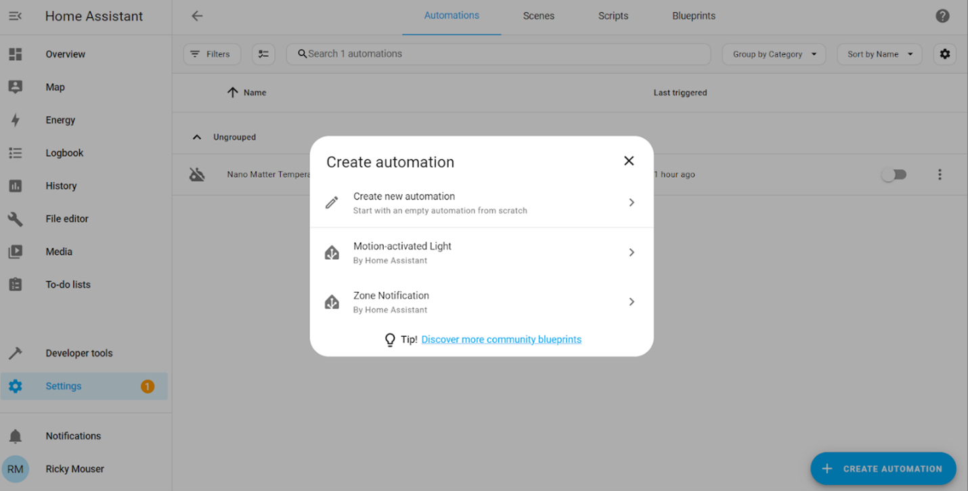This screenshot has height=491, width=968.
Task: Click the Map sidebar icon
Action: pyautogui.click(x=15, y=87)
